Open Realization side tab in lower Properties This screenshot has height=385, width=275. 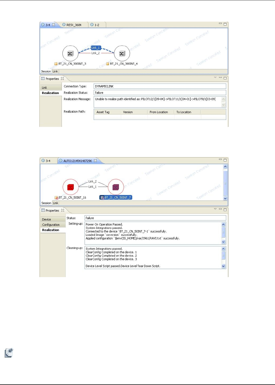coord(53,230)
